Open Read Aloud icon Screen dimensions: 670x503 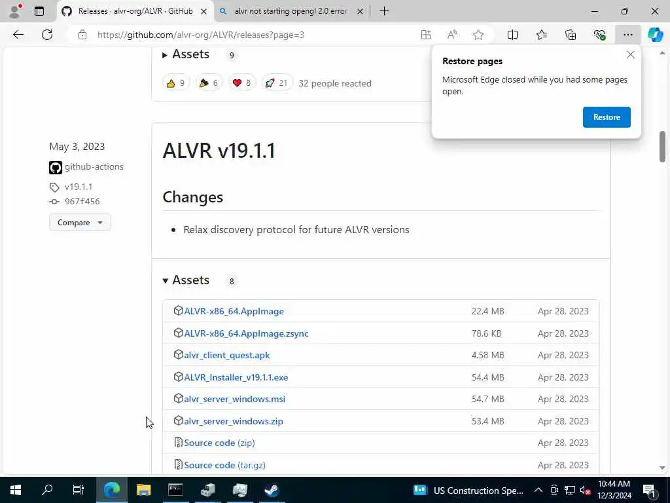point(452,35)
